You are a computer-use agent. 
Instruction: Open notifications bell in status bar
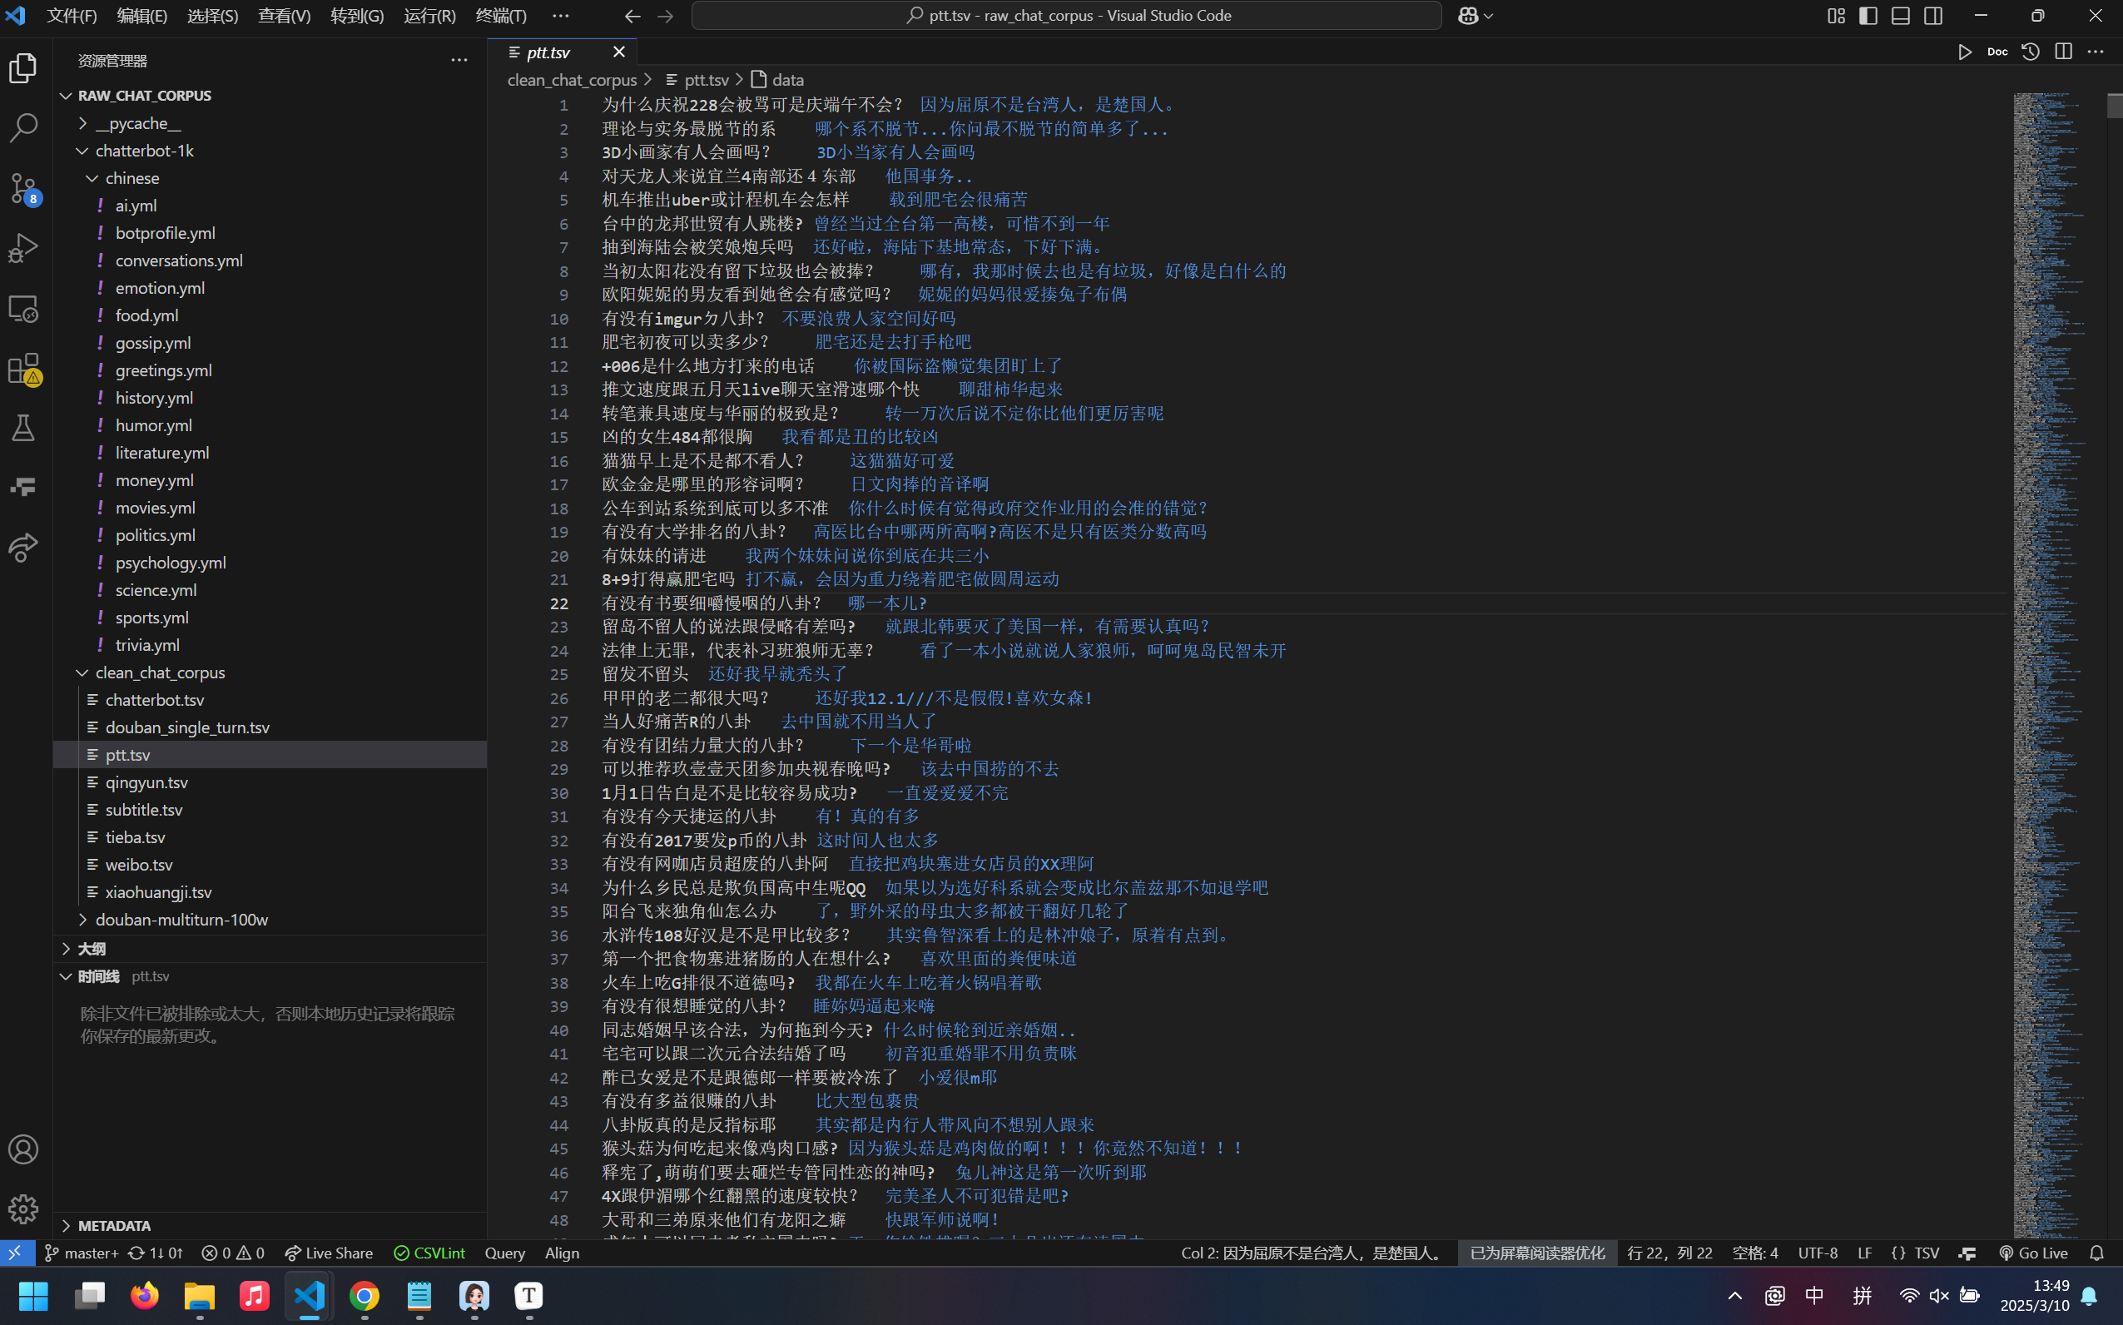click(x=2096, y=1253)
